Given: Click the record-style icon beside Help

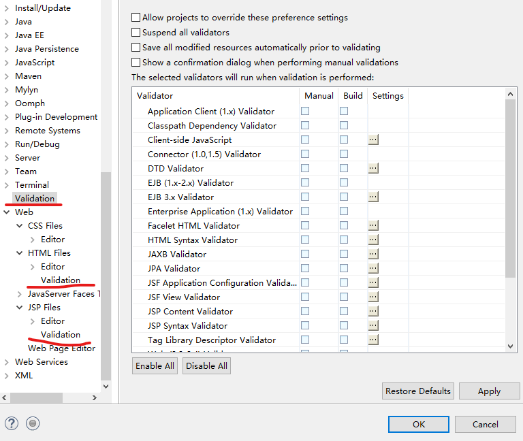Looking at the screenshot, I should [33, 423].
